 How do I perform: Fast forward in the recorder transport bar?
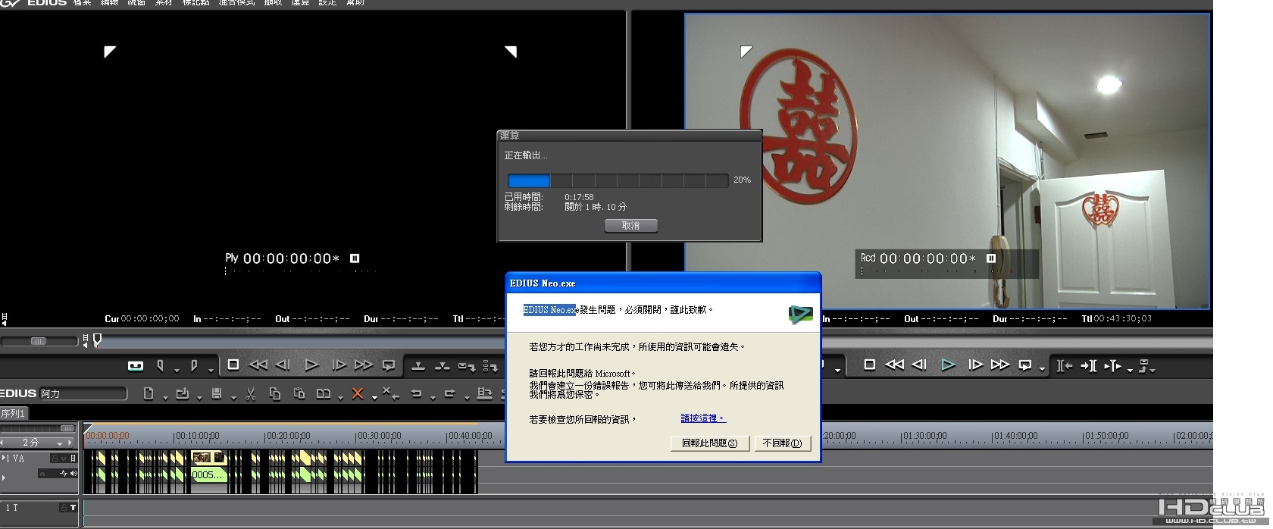[x=1000, y=365]
